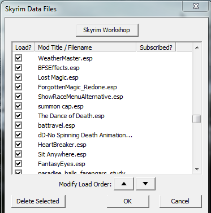
Task: Toggle HeartBreaker.esp load checkbox
Action: [19, 145]
